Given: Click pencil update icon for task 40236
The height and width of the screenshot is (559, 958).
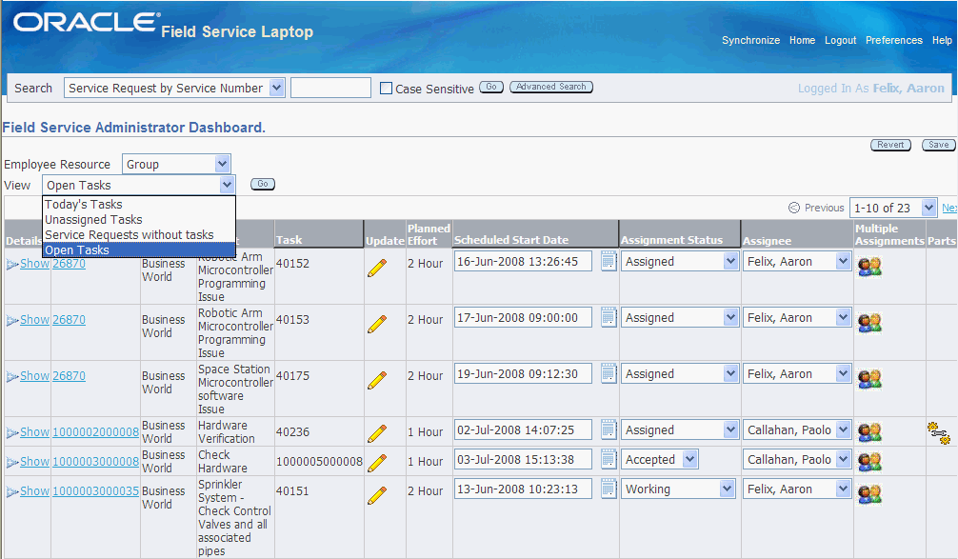Looking at the screenshot, I should [x=377, y=433].
